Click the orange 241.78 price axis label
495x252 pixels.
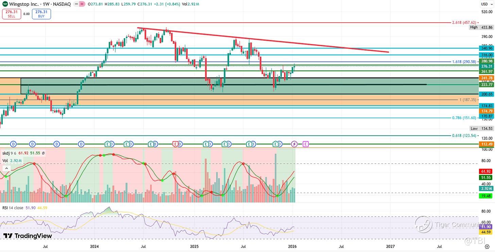pos(486,78)
